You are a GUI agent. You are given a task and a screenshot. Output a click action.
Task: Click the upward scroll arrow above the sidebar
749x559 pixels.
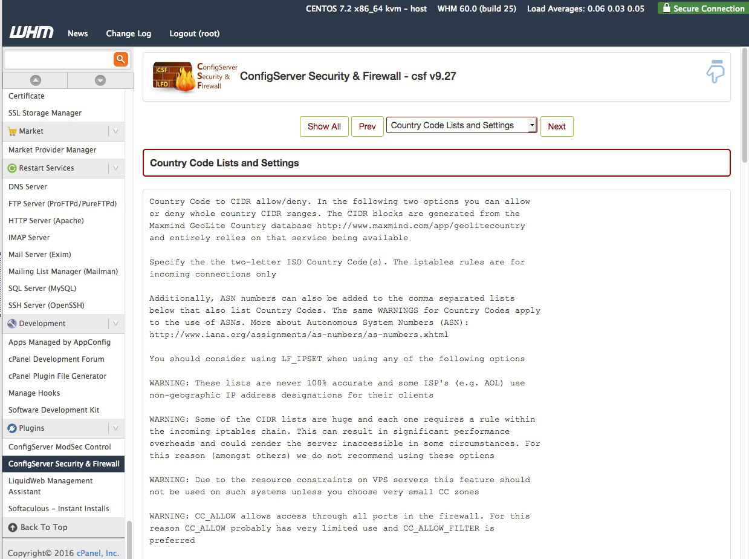point(34,80)
